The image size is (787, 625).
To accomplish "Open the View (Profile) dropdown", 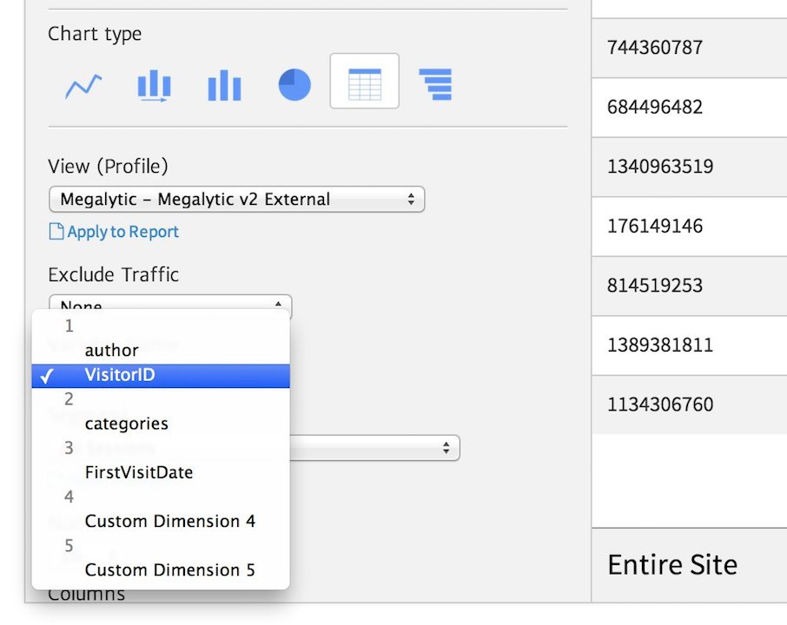I will tap(236, 199).
